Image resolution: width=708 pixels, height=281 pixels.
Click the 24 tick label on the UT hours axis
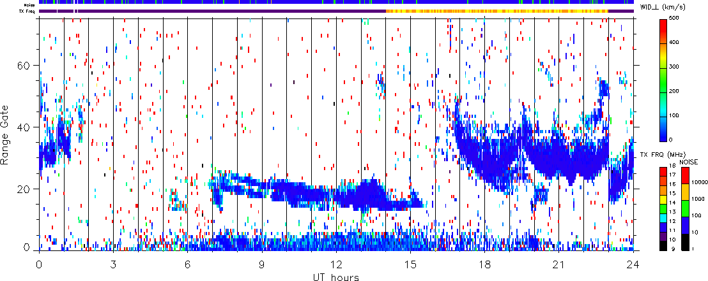[633, 264]
